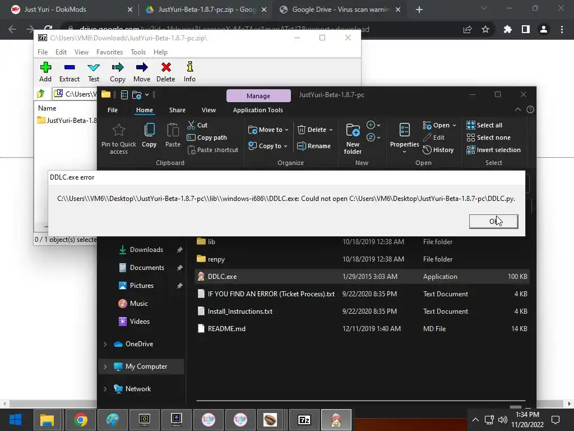This screenshot has height=431, width=574.
Task: Select Install_Instructions.txt file
Action: coord(362,311)
